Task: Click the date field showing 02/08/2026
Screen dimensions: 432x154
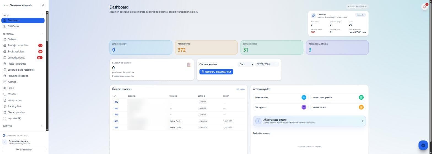Action: [x=267, y=64]
